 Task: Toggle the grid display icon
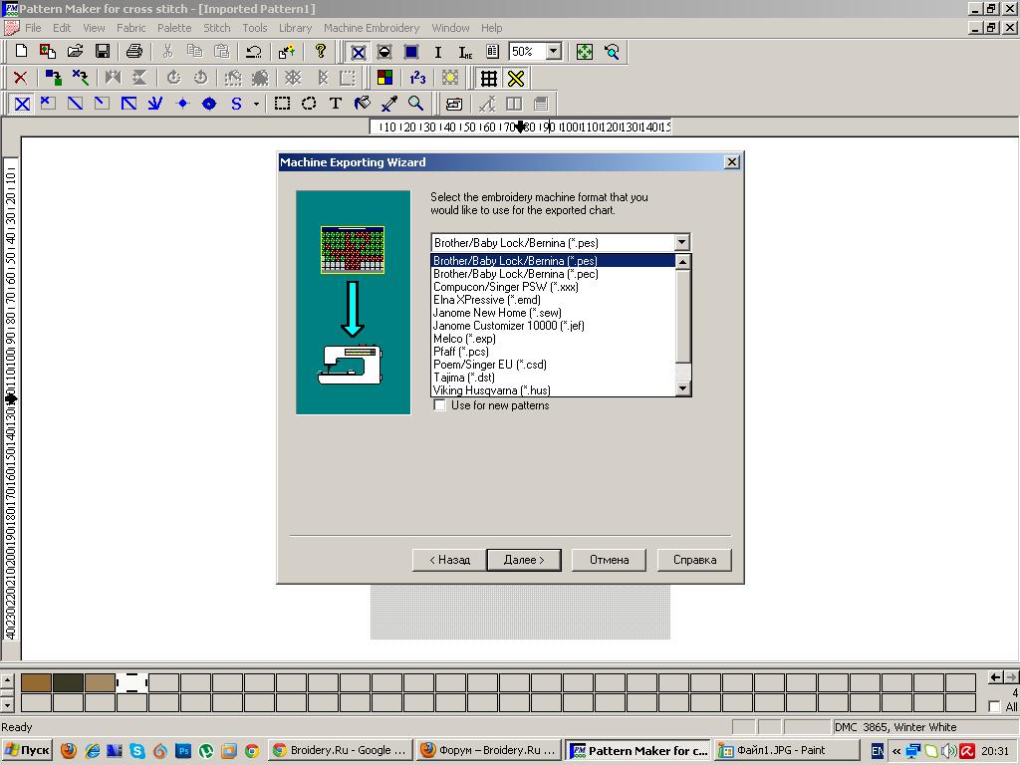click(488, 78)
